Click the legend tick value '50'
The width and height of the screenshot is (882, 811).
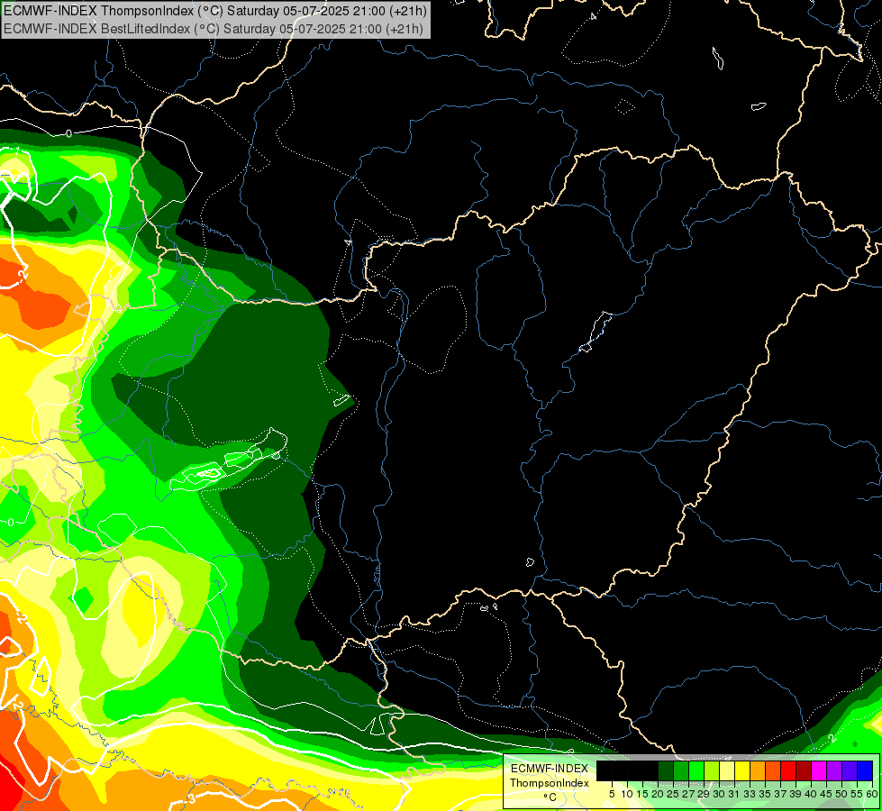tap(841, 794)
